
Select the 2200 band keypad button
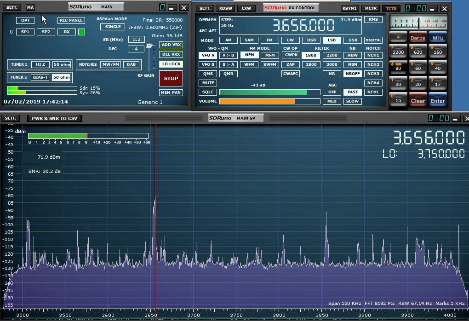(398, 50)
